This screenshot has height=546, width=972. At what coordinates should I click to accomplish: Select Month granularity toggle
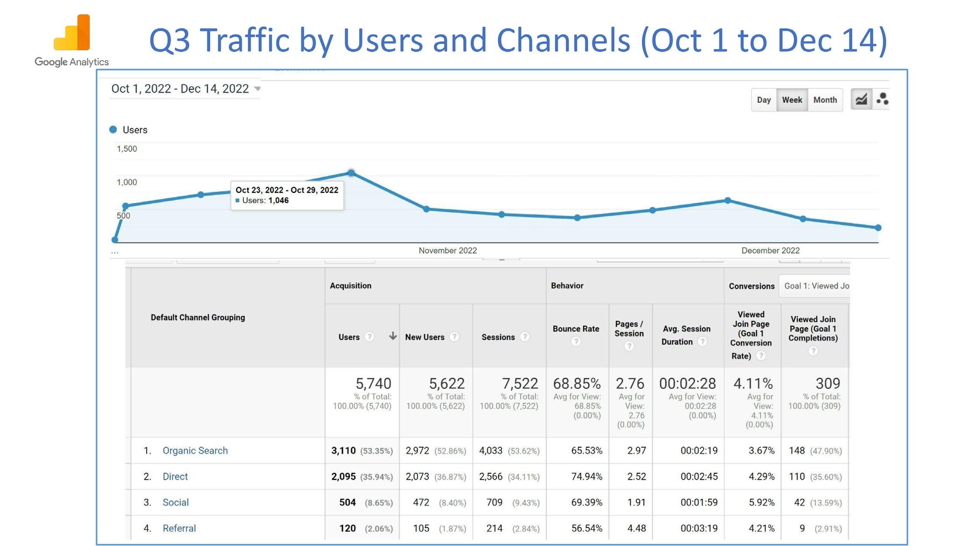click(825, 100)
